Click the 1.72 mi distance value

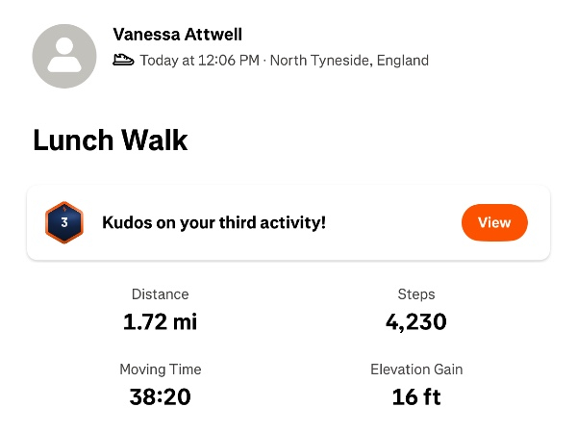pyautogui.click(x=160, y=321)
